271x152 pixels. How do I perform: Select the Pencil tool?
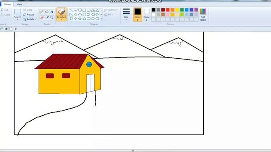pyautogui.click(x=41, y=12)
